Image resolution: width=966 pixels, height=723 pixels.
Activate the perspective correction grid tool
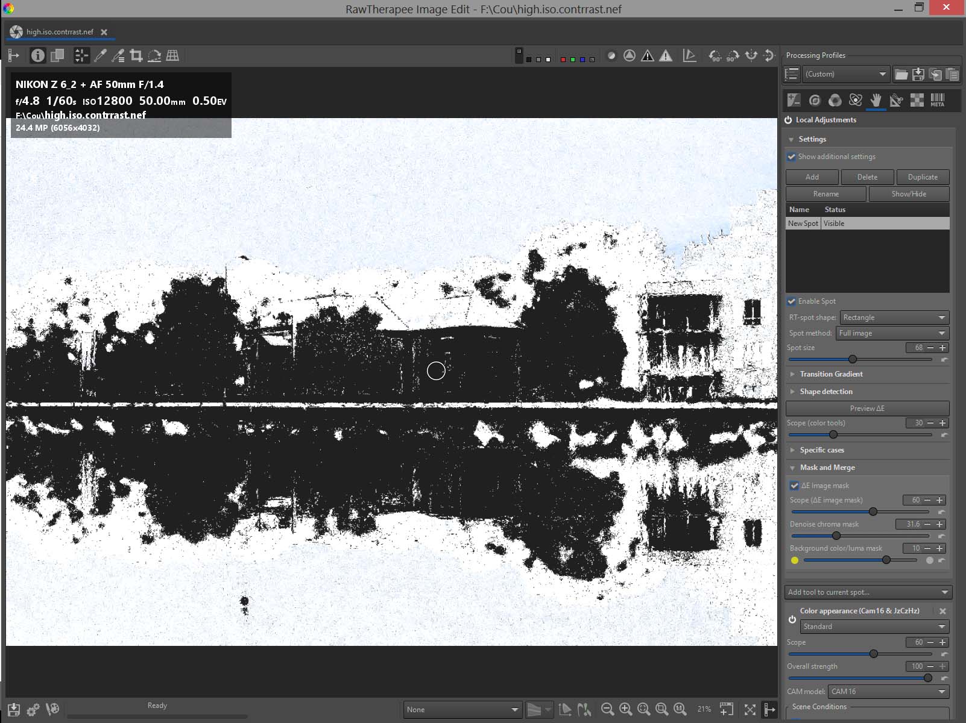pos(172,56)
